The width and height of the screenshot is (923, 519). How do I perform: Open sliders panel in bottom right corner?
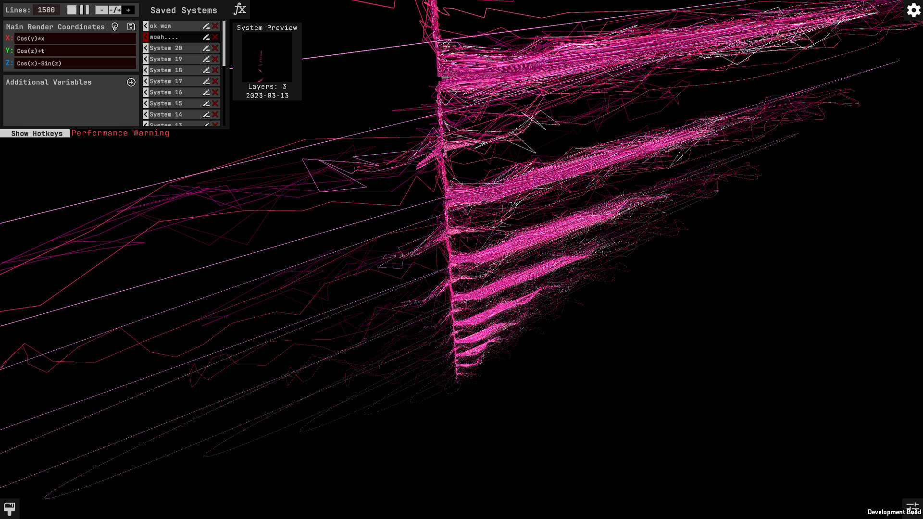point(912,507)
